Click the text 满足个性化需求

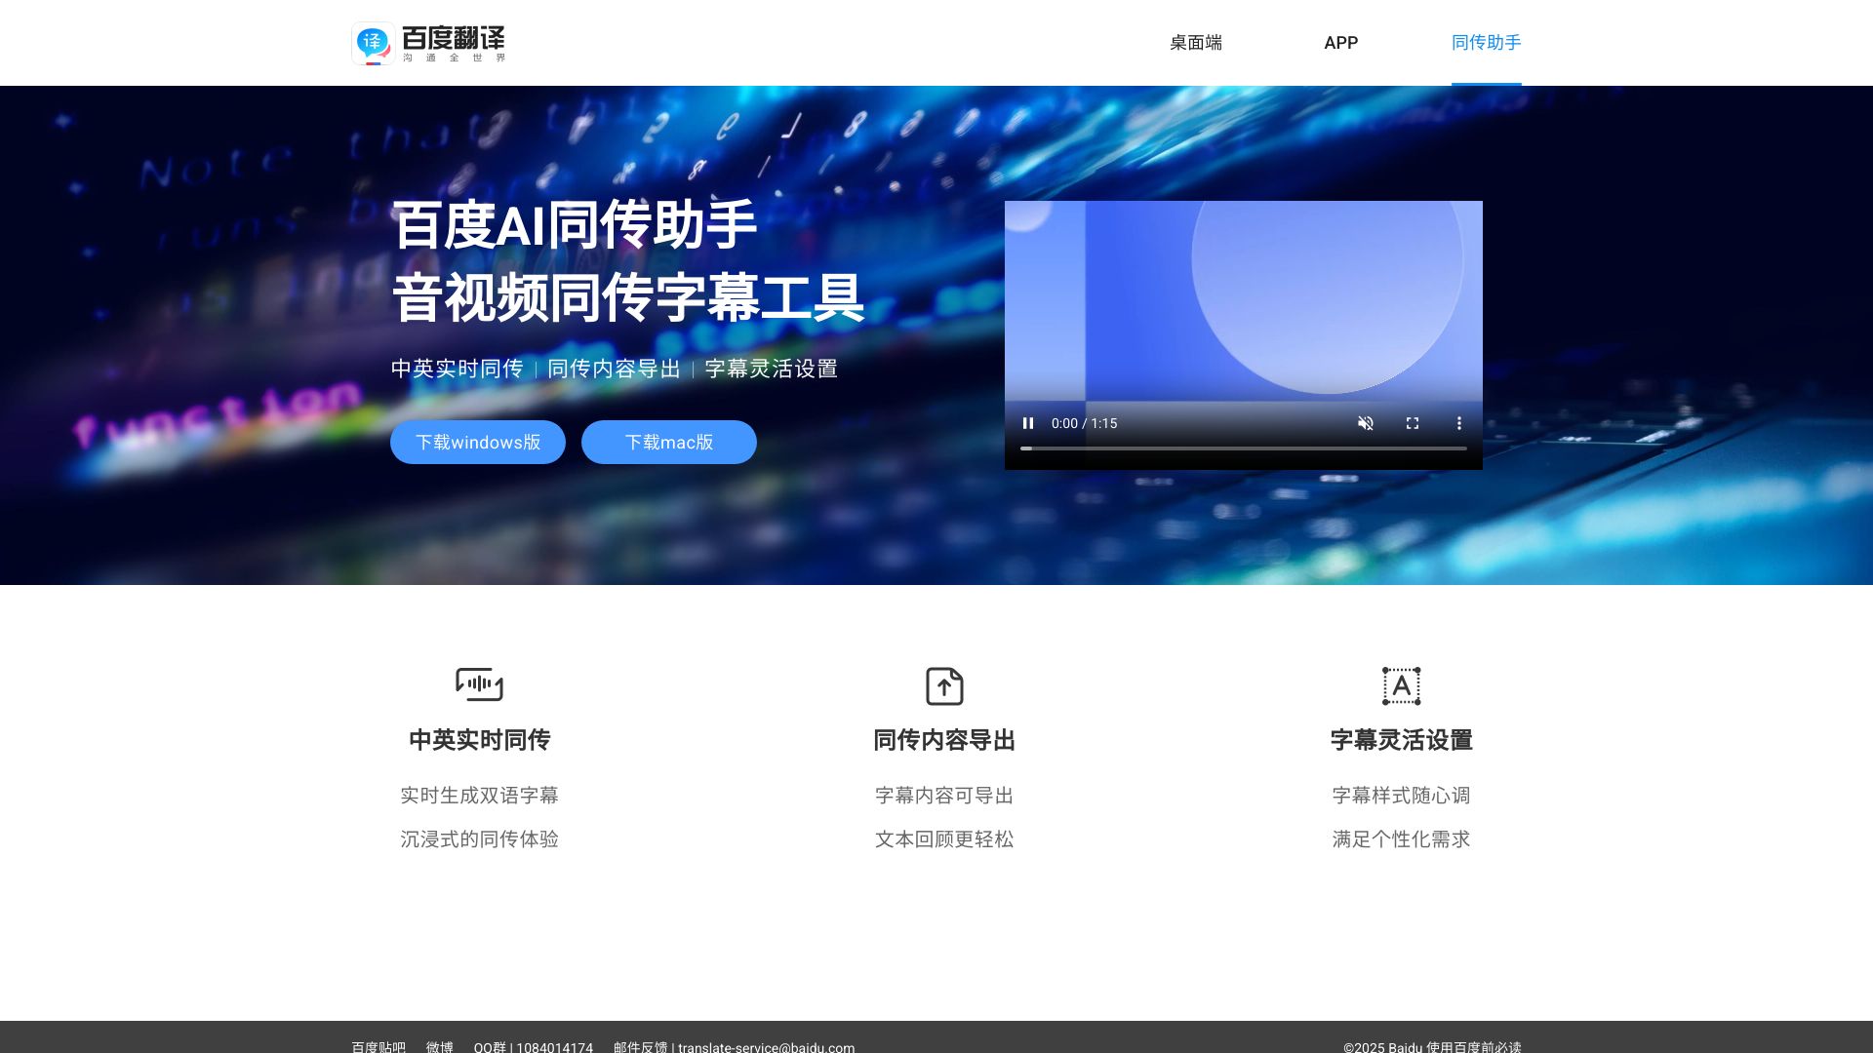pyautogui.click(x=1402, y=839)
